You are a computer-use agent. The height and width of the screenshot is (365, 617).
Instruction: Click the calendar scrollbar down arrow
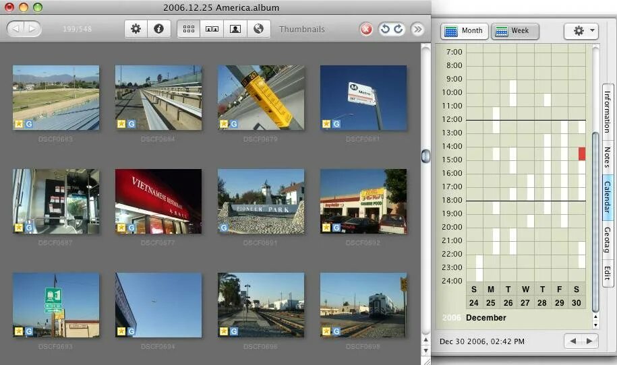click(595, 325)
